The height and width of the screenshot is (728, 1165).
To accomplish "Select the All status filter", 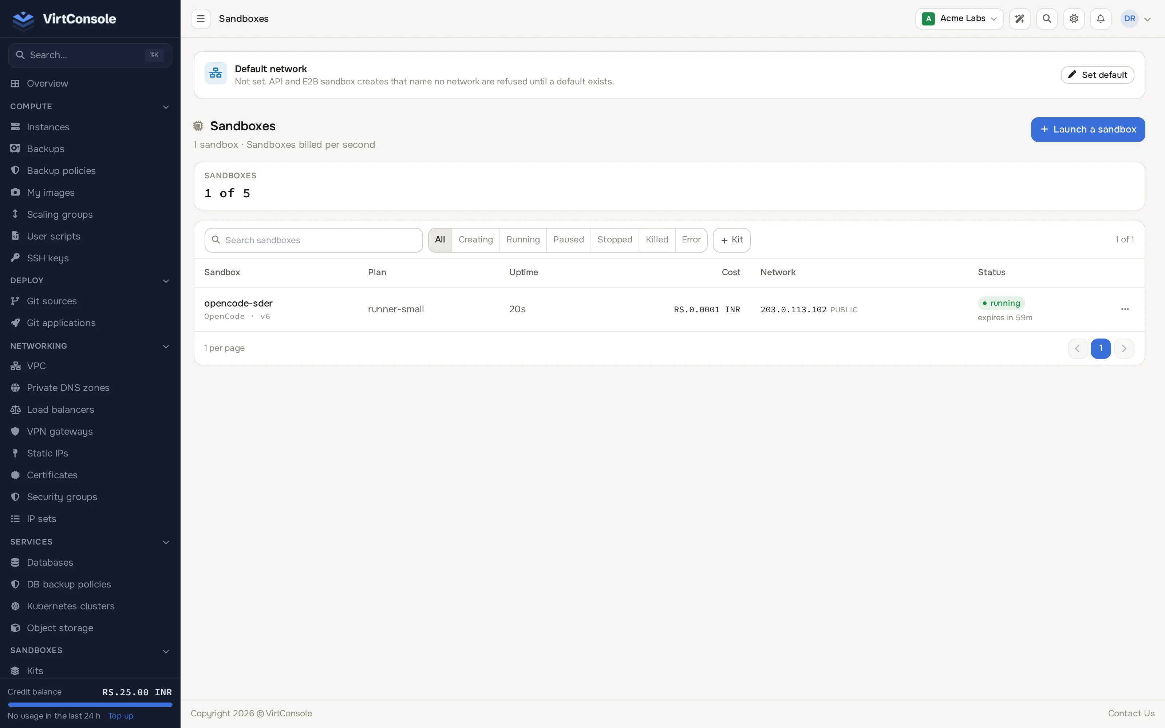I will (x=439, y=240).
